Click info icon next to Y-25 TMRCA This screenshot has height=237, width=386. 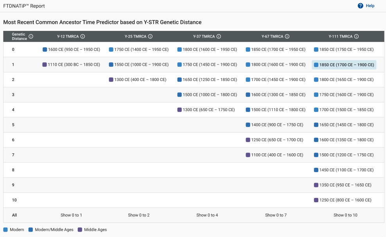[150, 36]
